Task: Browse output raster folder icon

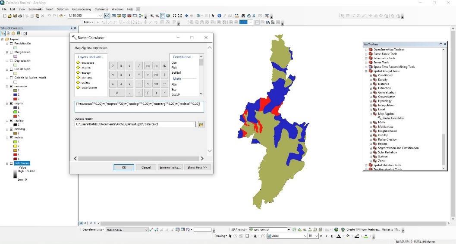Action: [x=201, y=125]
